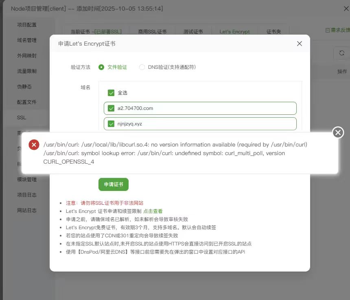
Task: Open 项目配置 in the sidebar
Action: click(27, 24)
